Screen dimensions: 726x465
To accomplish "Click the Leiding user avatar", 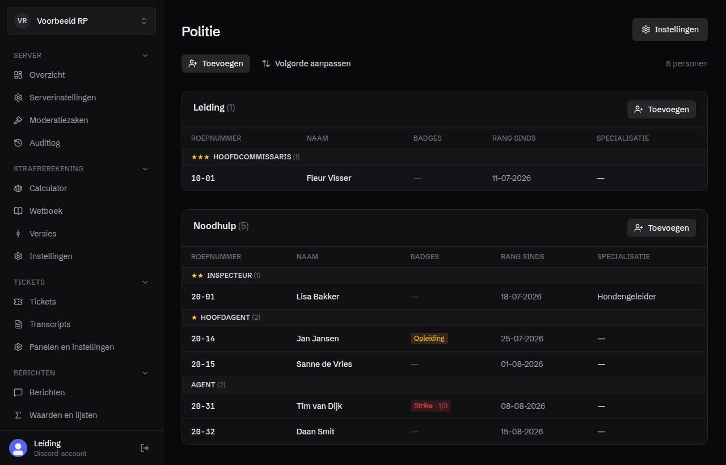I will coord(18,448).
